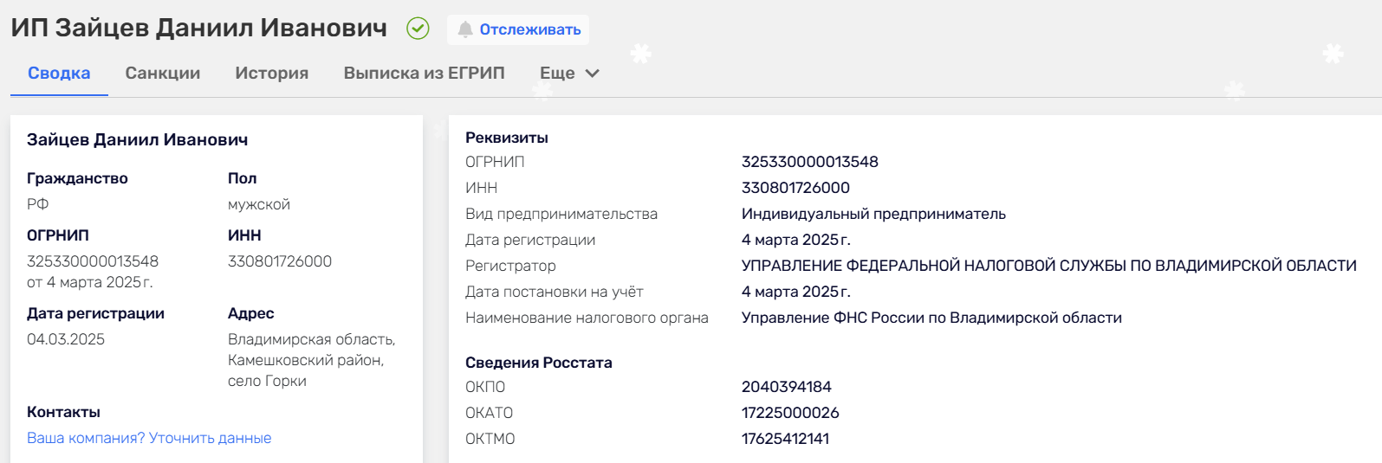The height and width of the screenshot is (463, 1382).
Task: Open the Выписка из ЕГРИП tab
Action: coord(425,74)
